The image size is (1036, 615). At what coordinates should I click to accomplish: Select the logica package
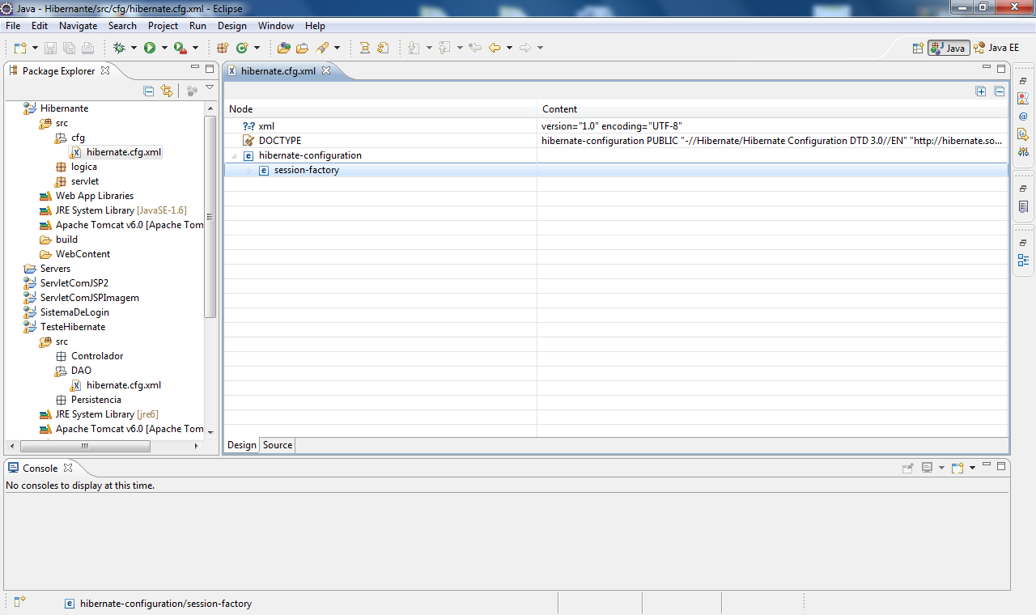pyautogui.click(x=84, y=167)
